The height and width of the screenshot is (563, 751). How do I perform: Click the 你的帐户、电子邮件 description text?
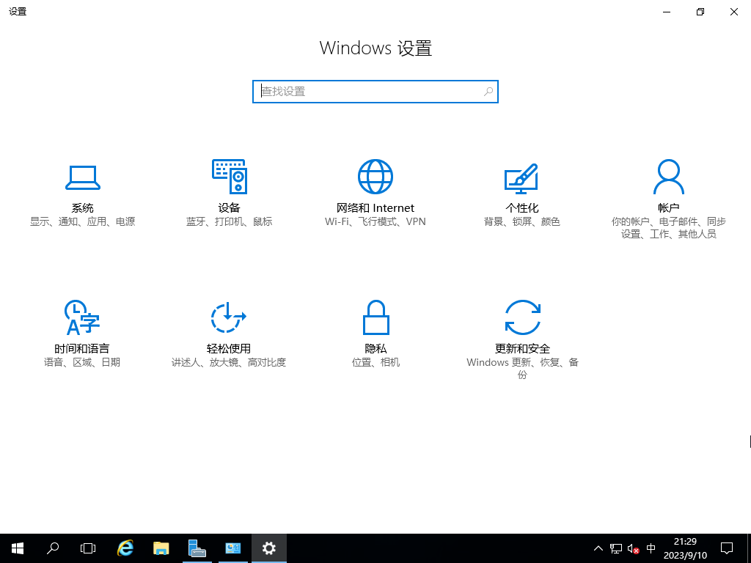[x=669, y=228]
